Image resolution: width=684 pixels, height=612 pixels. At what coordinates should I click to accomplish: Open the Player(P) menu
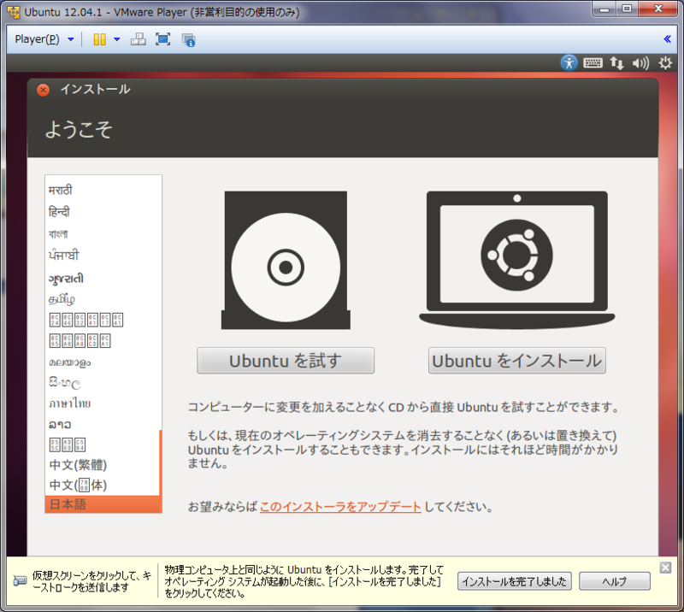(x=37, y=39)
